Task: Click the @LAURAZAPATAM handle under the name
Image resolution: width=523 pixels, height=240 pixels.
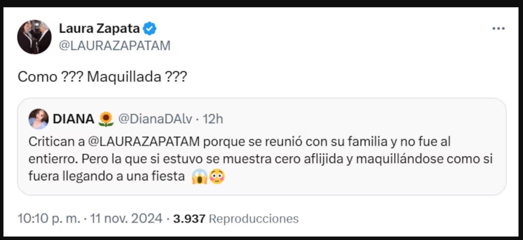Action: [114, 46]
